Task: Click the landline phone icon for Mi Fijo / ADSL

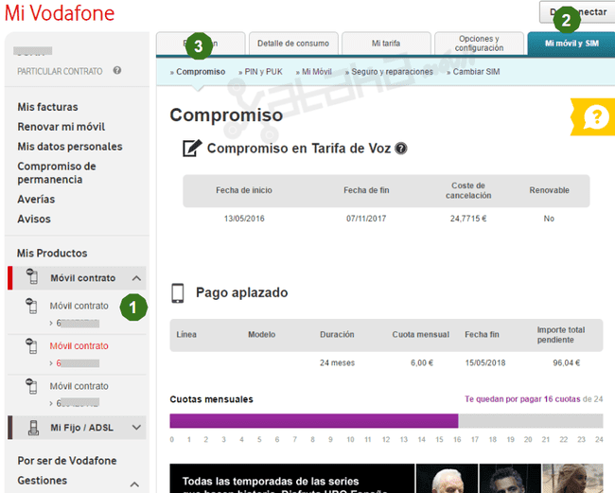Action: tap(33, 428)
